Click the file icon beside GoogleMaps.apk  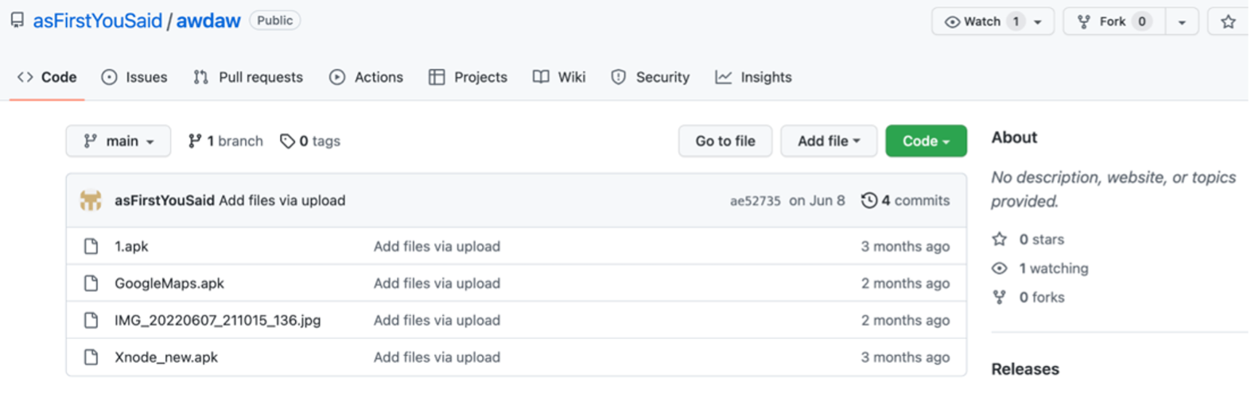[91, 283]
